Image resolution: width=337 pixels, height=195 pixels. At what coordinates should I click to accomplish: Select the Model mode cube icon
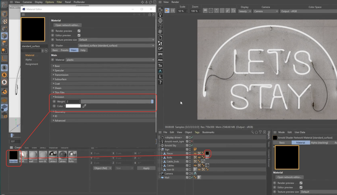[4, 14]
